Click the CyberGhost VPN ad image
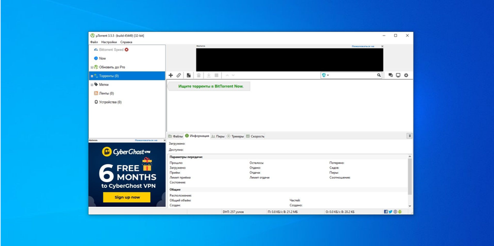The image size is (494, 246). click(x=127, y=174)
